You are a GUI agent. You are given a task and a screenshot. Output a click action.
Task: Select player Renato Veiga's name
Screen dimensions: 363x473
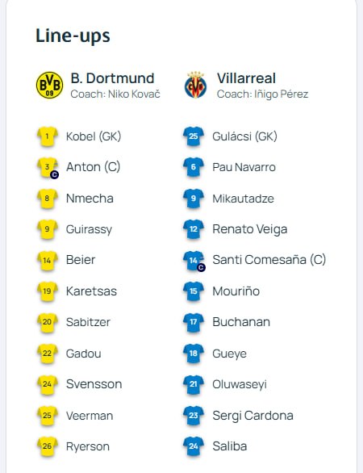click(249, 229)
